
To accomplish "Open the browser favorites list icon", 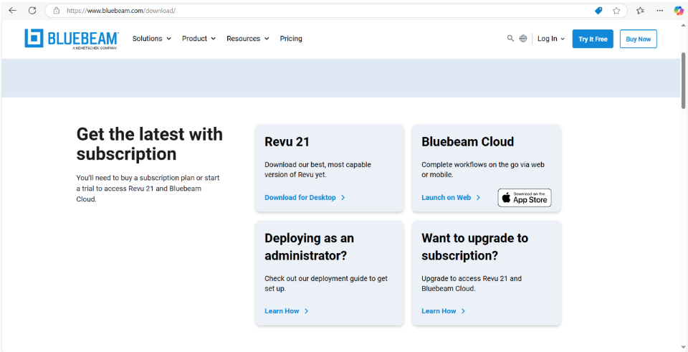I will [640, 11].
